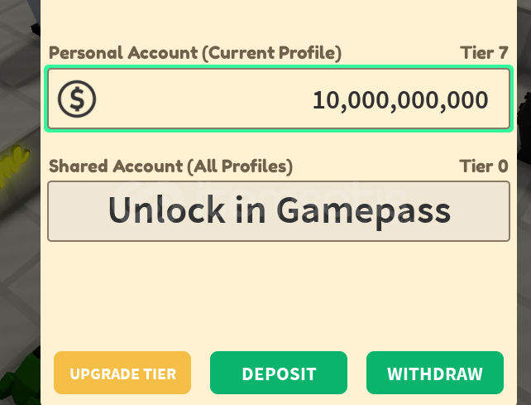Hit the WITHDRAW button
The height and width of the screenshot is (405, 531).
point(435,373)
